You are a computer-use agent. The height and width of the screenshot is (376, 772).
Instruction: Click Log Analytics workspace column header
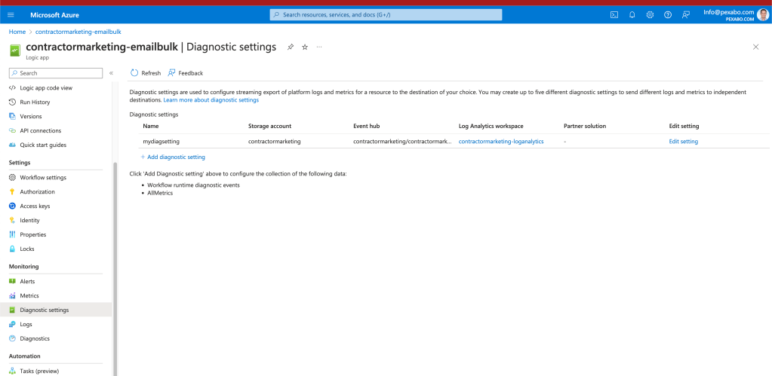tap(491, 126)
